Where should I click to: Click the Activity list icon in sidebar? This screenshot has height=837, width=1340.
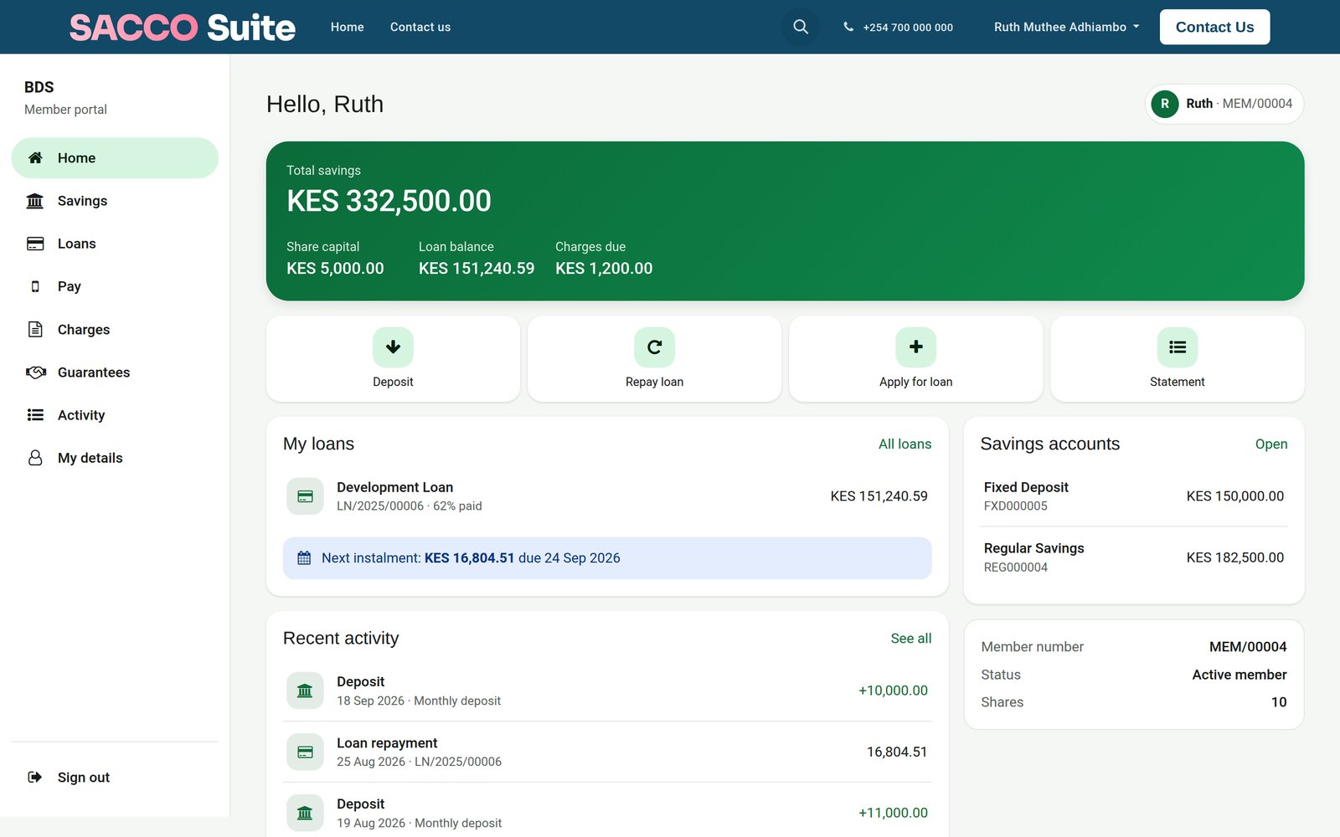click(x=35, y=415)
